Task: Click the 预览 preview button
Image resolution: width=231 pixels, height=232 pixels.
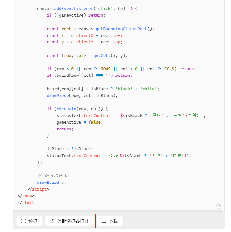Action: pyautogui.click(x=29, y=221)
